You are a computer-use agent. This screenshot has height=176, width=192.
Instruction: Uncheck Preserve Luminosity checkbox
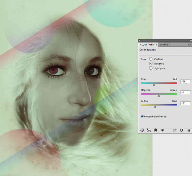pyautogui.click(x=142, y=116)
